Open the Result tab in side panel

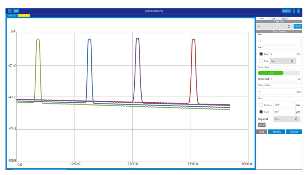285,18
